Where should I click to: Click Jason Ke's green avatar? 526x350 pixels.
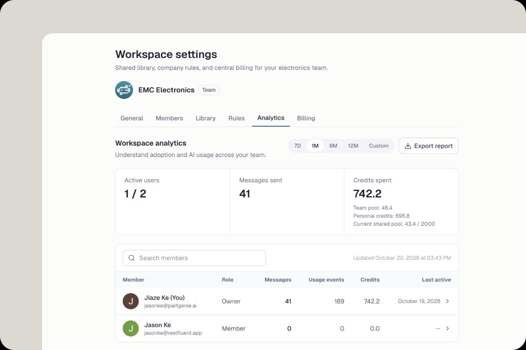tap(131, 328)
